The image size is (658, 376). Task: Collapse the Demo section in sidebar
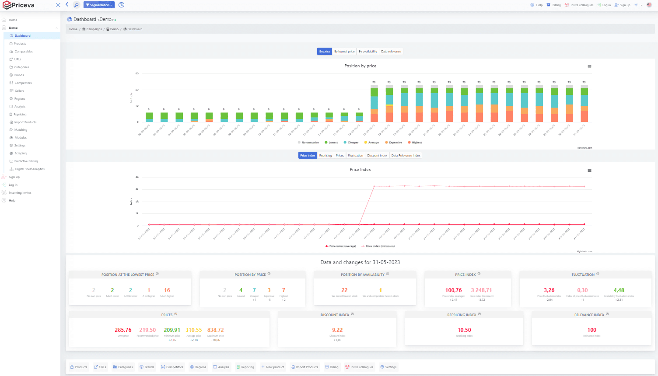pyautogui.click(x=56, y=27)
